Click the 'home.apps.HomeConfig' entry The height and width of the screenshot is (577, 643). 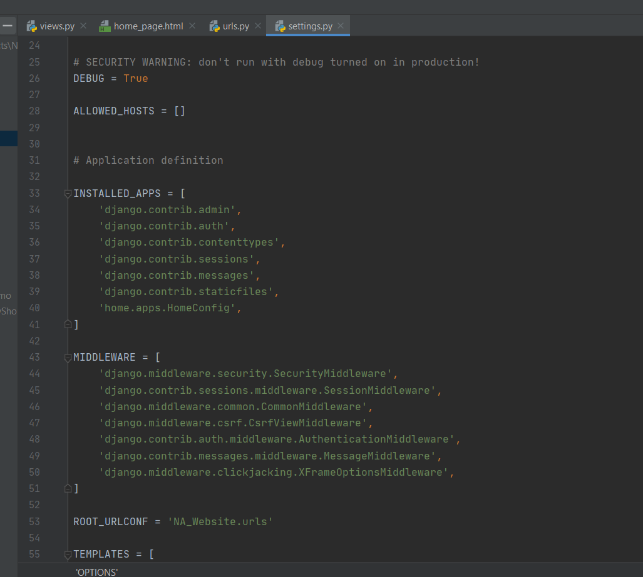167,308
